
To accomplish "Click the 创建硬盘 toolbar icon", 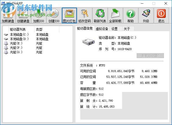I will click(23, 16).
